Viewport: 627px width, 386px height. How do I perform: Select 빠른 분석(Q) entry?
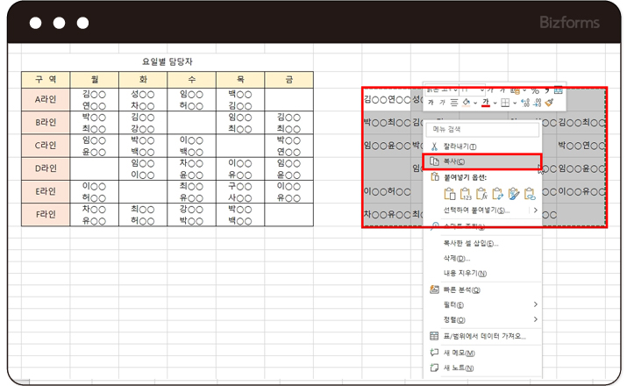pyautogui.click(x=481, y=289)
